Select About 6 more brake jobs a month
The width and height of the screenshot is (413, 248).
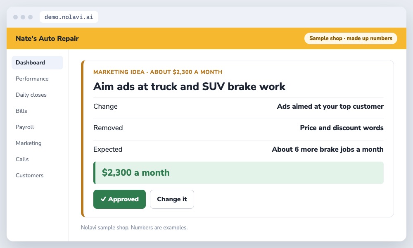pyautogui.click(x=328, y=150)
